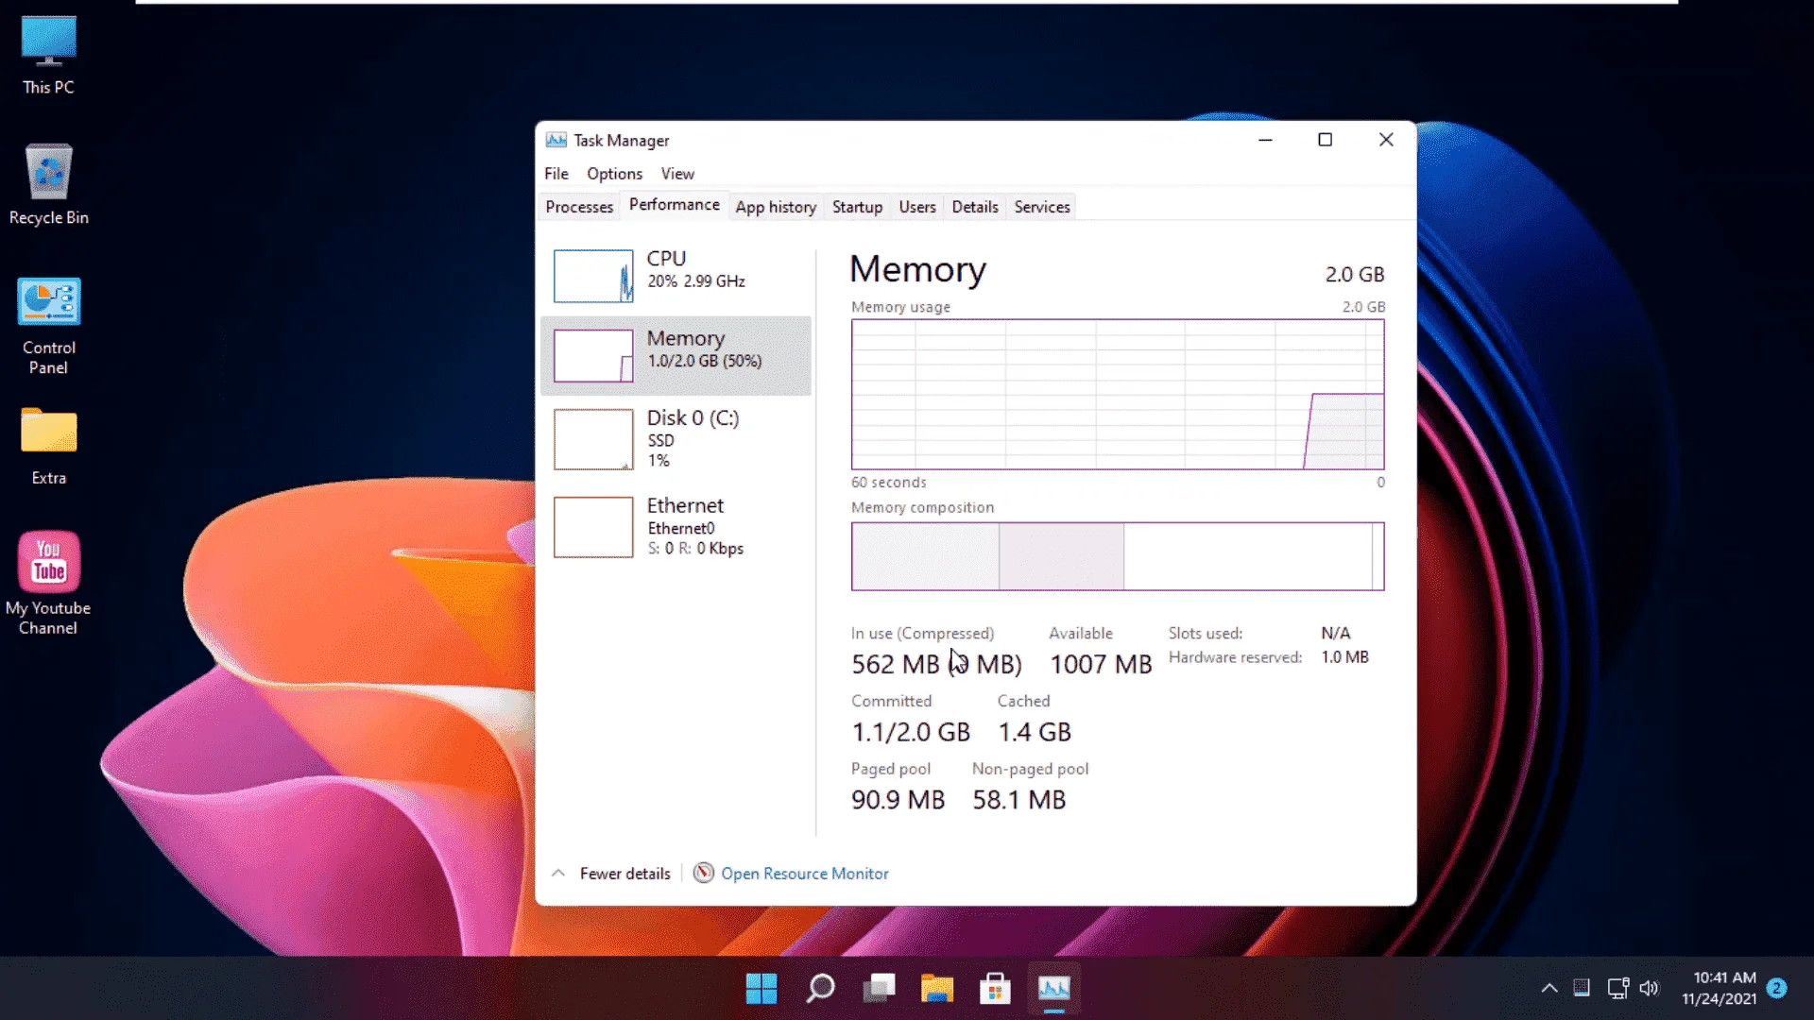The width and height of the screenshot is (1814, 1020).
Task: Click the volume speaker tray icon
Action: tap(1650, 988)
